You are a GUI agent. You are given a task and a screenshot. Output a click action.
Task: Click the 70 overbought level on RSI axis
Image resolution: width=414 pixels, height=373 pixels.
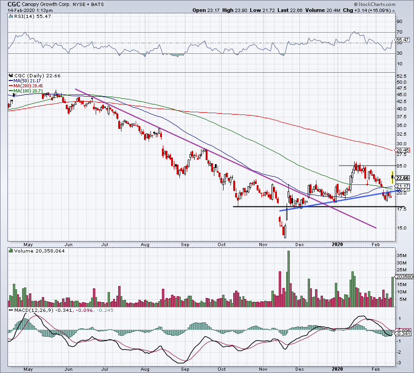pos(399,32)
